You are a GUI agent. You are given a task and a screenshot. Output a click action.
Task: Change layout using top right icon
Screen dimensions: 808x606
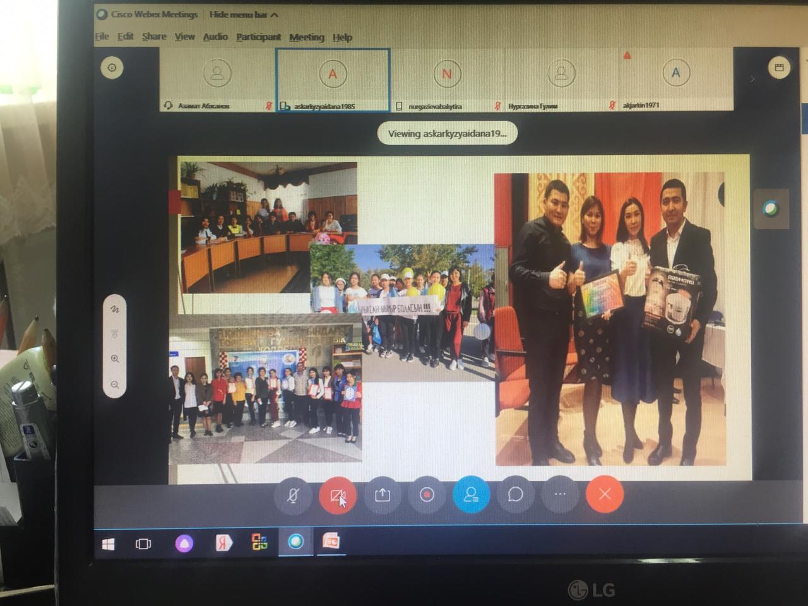[x=779, y=68]
